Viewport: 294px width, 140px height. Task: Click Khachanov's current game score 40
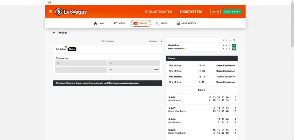(234, 49)
